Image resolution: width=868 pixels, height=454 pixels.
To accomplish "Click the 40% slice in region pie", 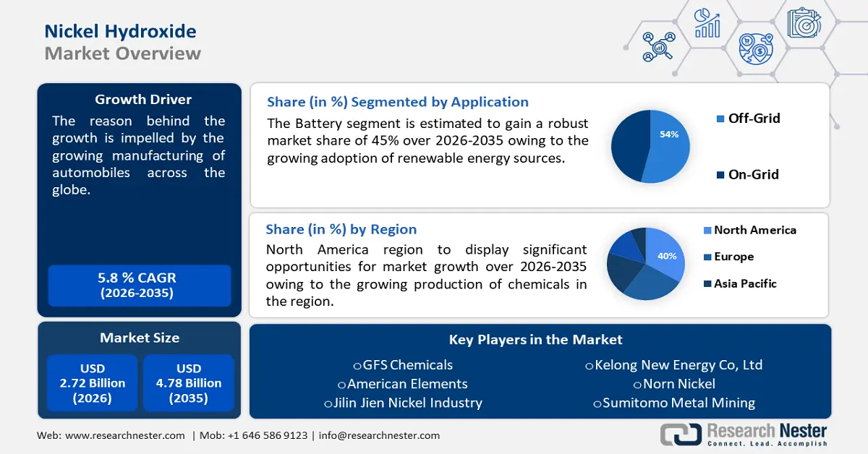I will (665, 253).
